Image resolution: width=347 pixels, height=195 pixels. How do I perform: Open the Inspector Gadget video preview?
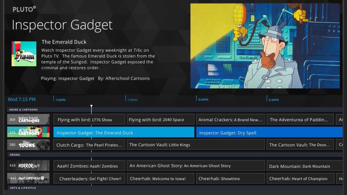(265, 46)
